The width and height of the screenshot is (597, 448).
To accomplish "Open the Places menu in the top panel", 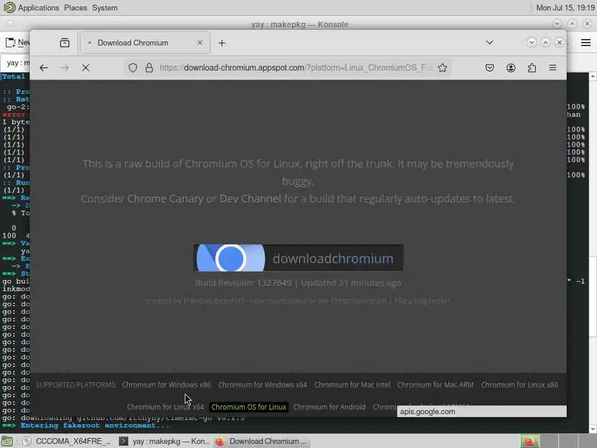I will pos(75,8).
